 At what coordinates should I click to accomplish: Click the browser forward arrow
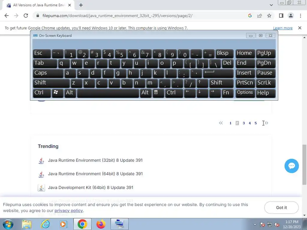16,16
